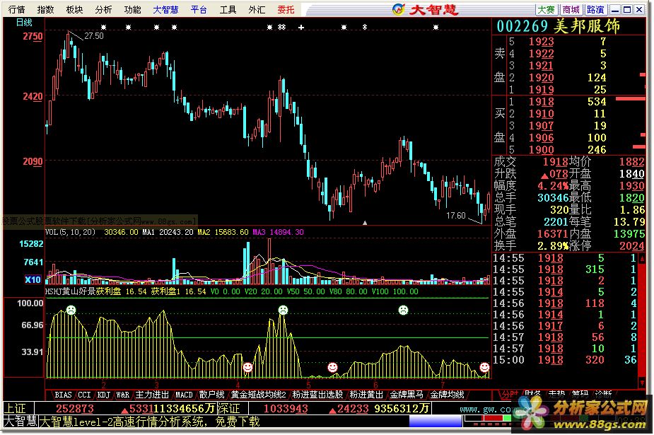654x435 pixels.
Task: Click the small gray triangle marker under candlesticks
Action: click(x=365, y=223)
